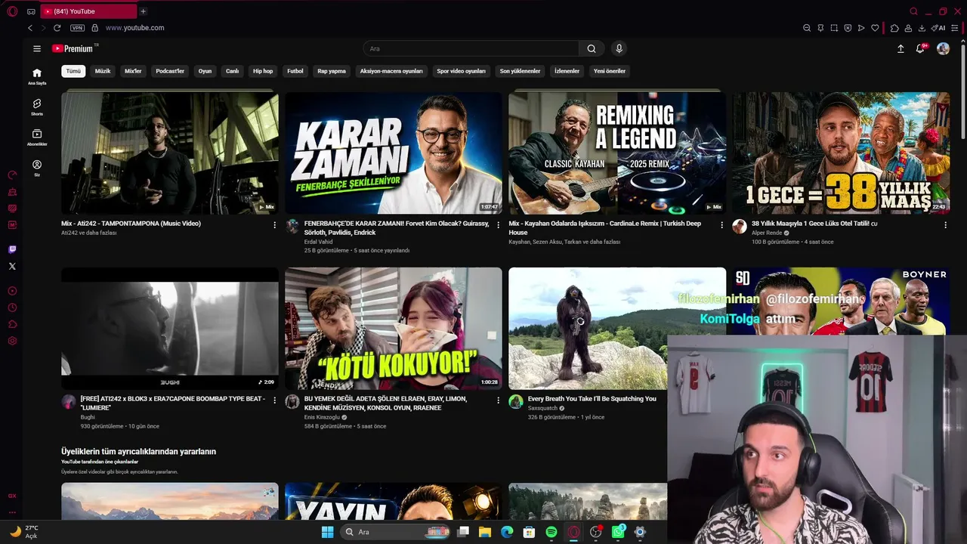The width and height of the screenshot is (967, 544).
Task: Open Ana Sayfa in the sidebar
Action: coord(37,76)
